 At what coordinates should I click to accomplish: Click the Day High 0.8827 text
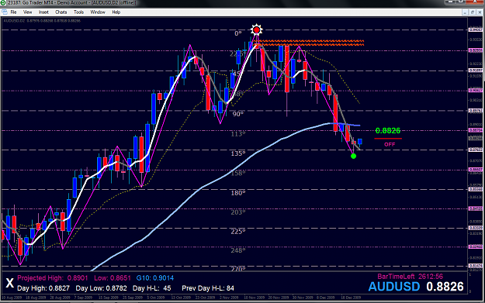pyautogui.click(x=43, y=288)
